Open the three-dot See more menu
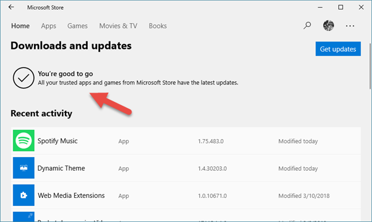 tap(350, 26)
